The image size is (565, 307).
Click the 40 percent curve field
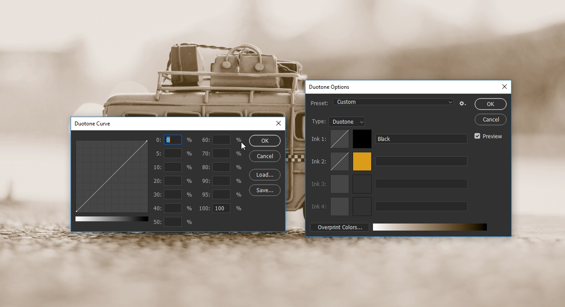(173, 208)
